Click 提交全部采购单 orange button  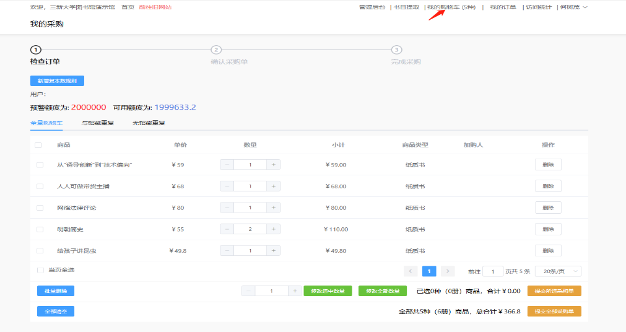(x=554, y=311)
